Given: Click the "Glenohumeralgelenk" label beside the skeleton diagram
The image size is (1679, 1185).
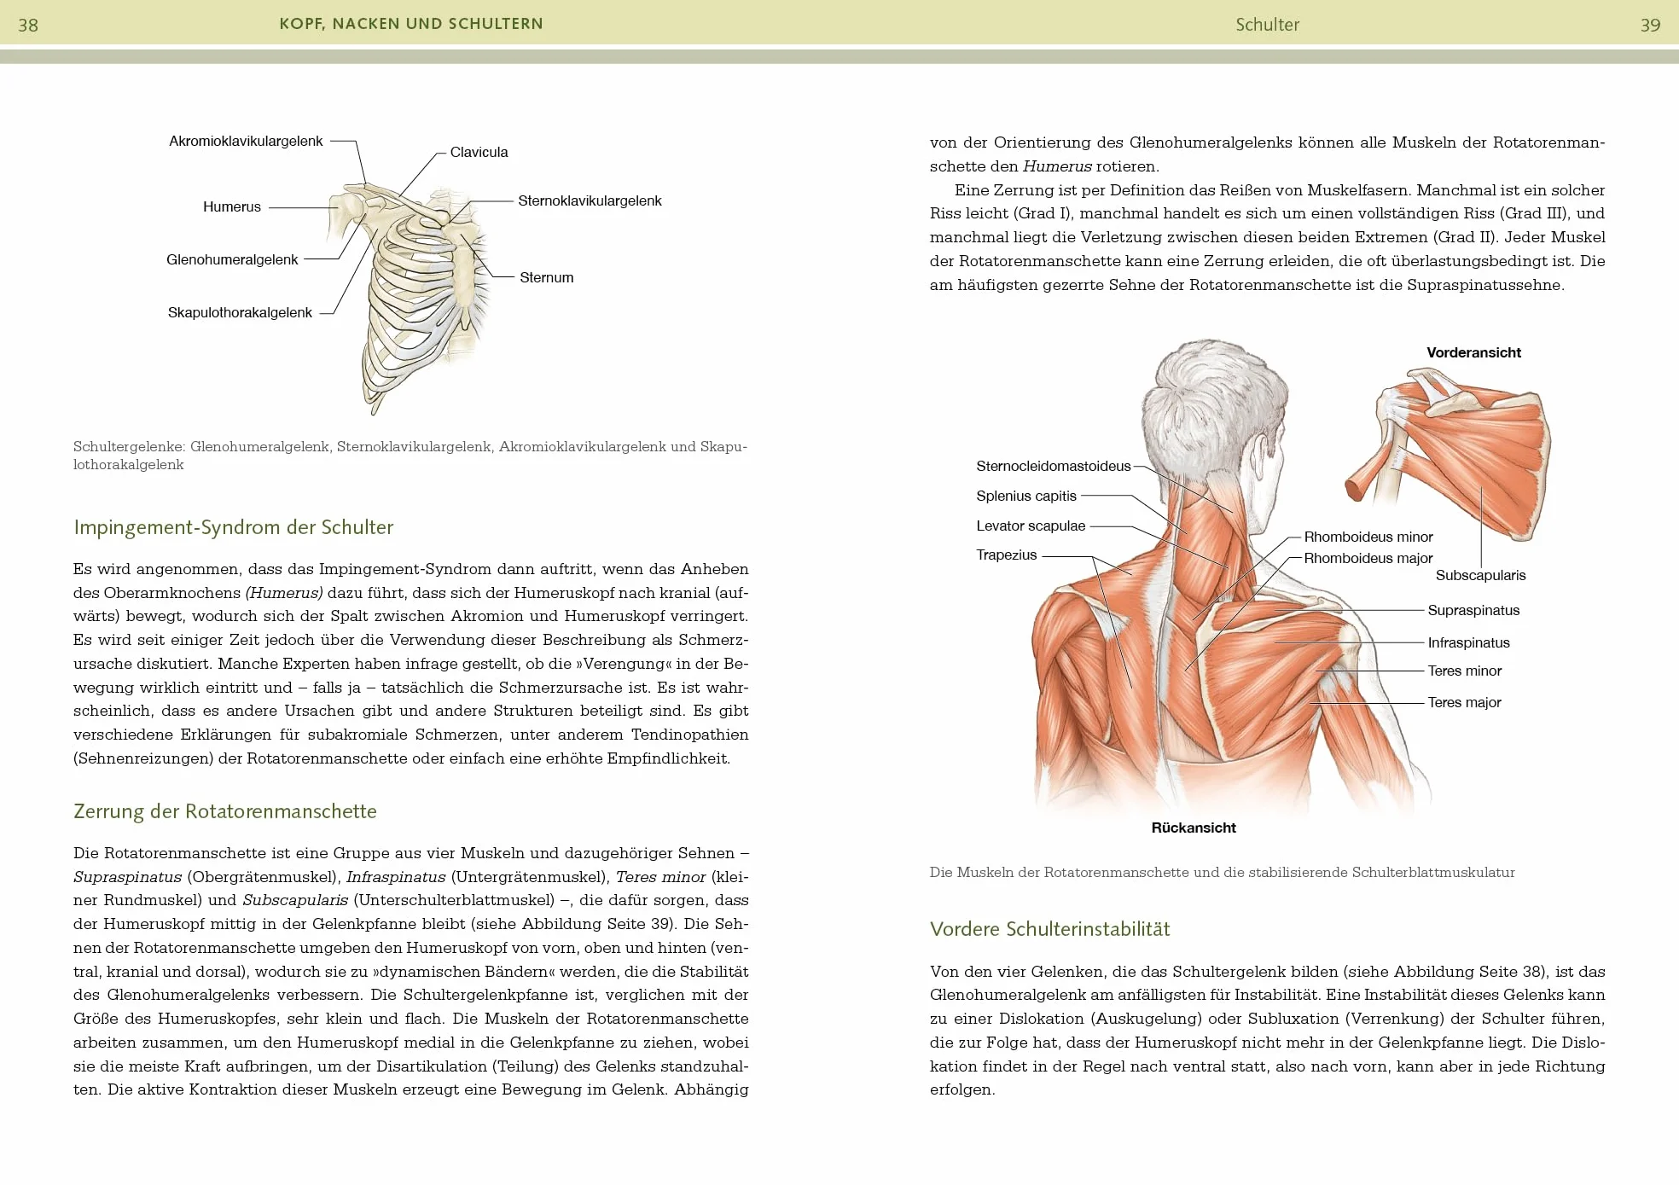Looking at the screenshot, I should coord(232,259).
